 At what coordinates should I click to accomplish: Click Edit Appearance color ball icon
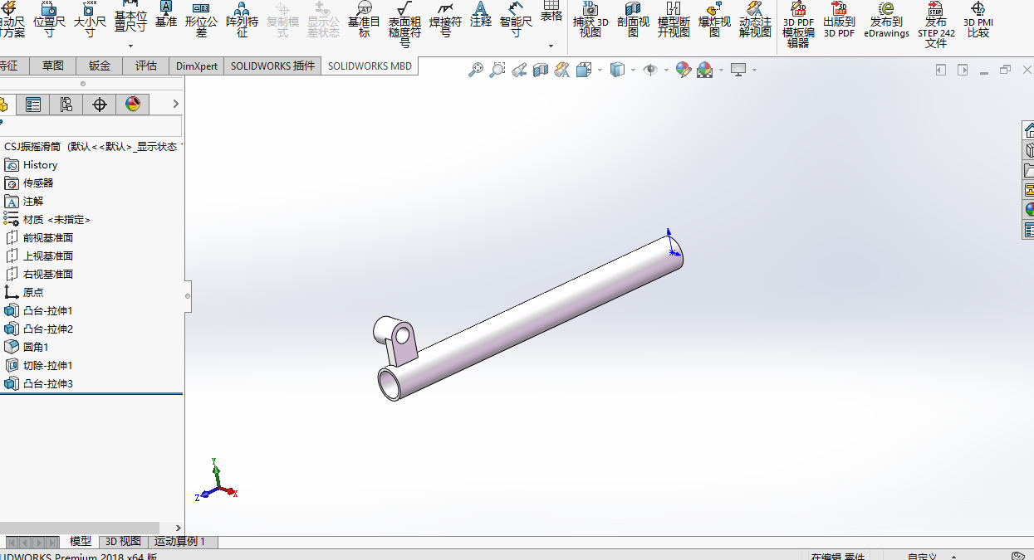click(x=684, y=71)
